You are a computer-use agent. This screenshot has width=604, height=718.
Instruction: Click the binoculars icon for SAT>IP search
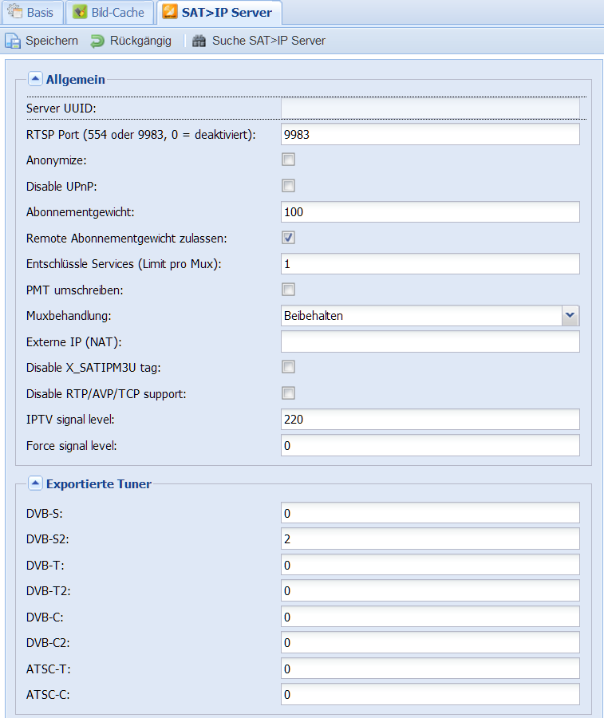click(x=199, y=41)
